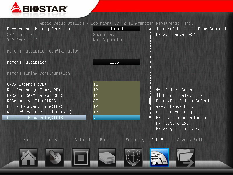Select the Write Recovery Time value 12
Viewport: 233px width, 175px height.
click(x=116, y=106)
